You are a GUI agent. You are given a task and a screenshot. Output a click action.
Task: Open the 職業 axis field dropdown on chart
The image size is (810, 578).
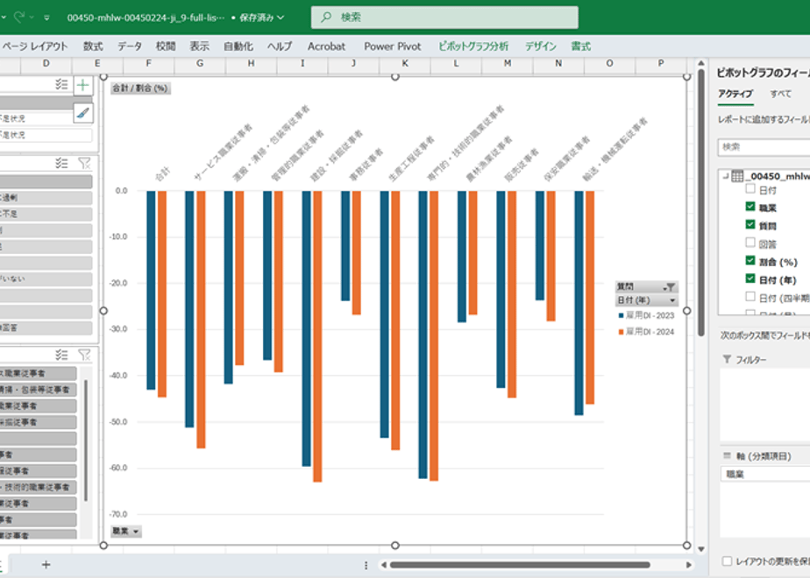tap(125, 531)
